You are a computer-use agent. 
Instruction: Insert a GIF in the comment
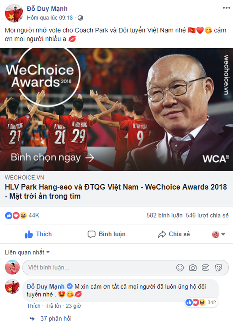coord(205,268)
